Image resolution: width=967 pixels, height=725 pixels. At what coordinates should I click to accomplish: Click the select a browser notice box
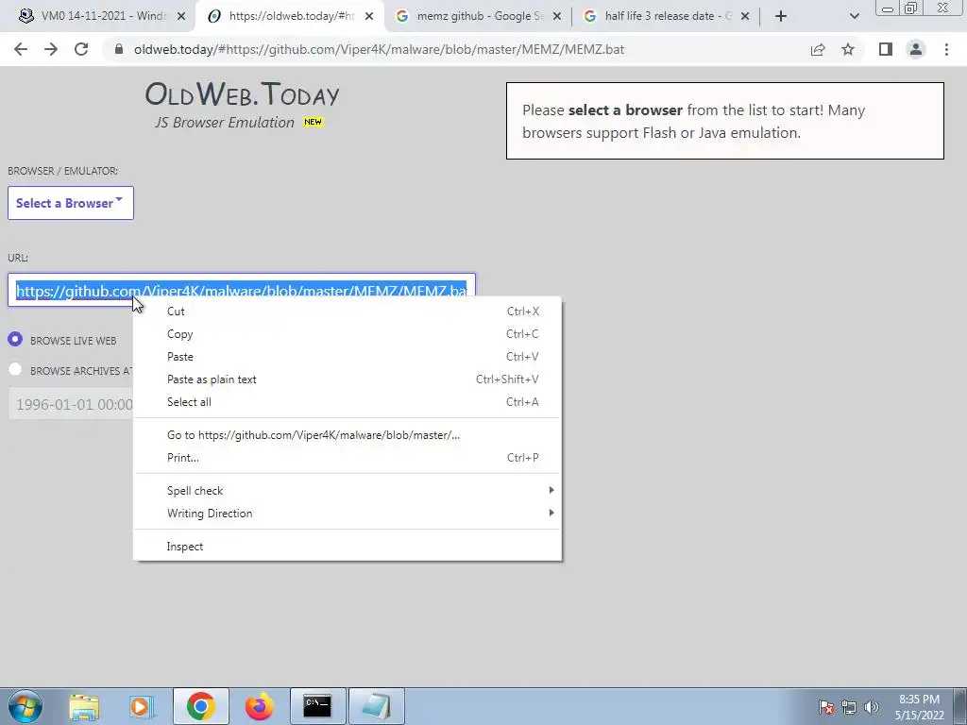724,121
